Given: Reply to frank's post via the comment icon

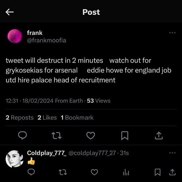Looking at the screenshot, I should [23, 135].
